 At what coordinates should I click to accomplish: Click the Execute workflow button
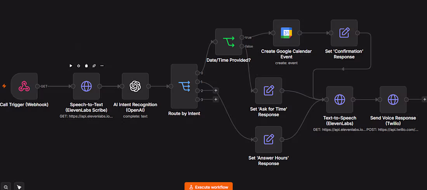[x=208, y=187]
